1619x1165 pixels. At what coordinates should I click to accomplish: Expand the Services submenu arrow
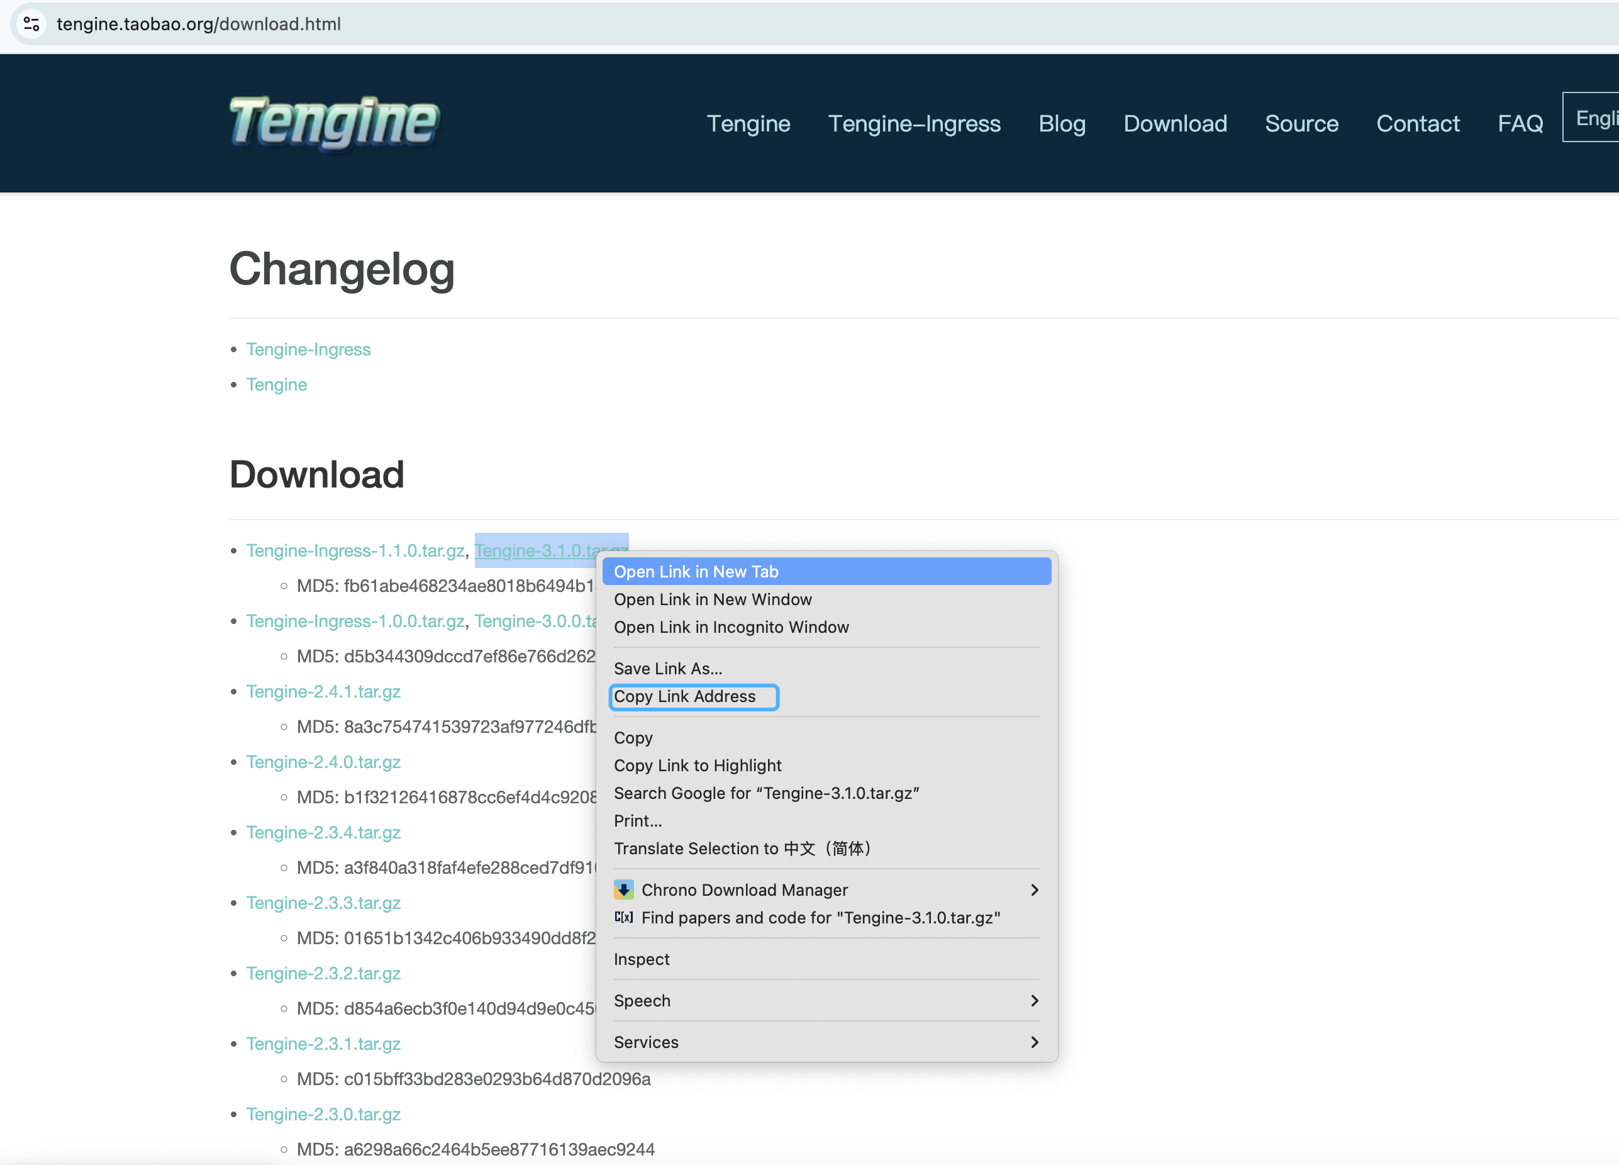(x=1033, y=1042)
